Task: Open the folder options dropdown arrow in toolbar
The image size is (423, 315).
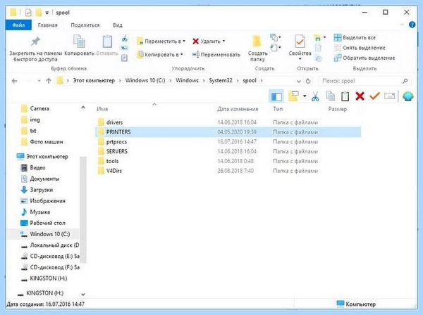Action: tap(305, 96)
